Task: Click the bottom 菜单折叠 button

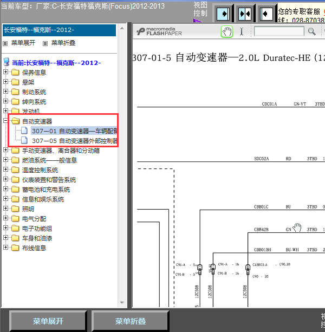Action: pos(130,321)
